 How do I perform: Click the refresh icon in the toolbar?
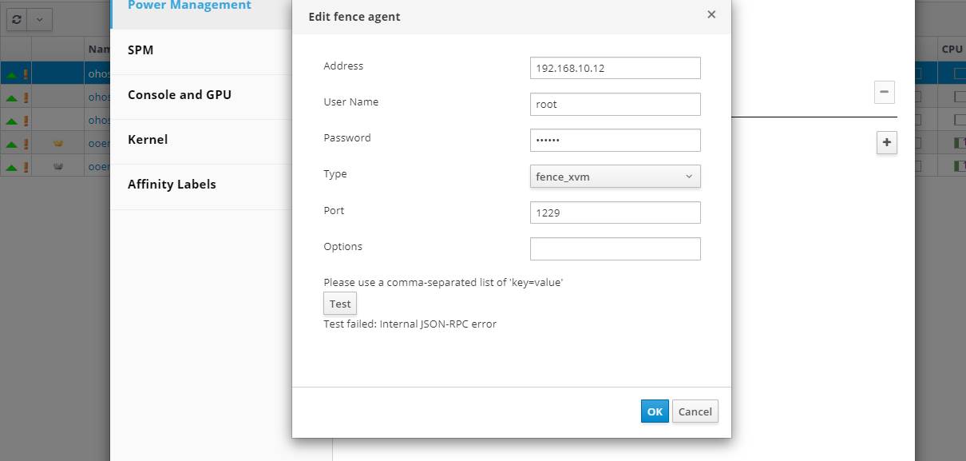[17, 19]
